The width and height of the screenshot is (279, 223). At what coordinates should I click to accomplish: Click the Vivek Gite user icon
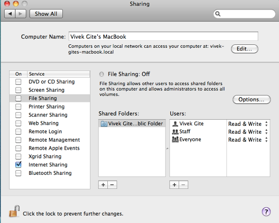pos(175,123)
